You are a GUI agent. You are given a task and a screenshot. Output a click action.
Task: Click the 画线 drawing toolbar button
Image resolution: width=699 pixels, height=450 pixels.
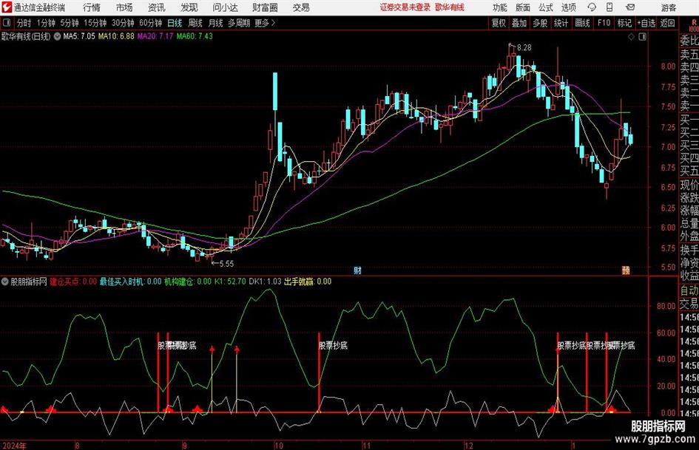pyautogui.click(x=582, y=23)
